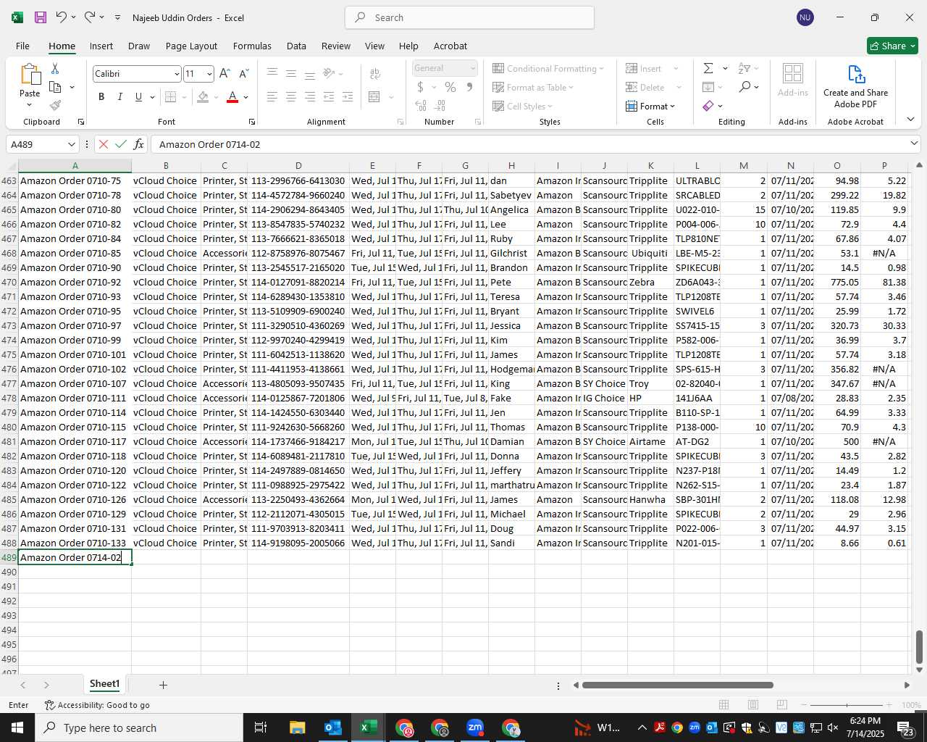
Task: Click the Merge & Center icon
Action: tap(374, 96)
